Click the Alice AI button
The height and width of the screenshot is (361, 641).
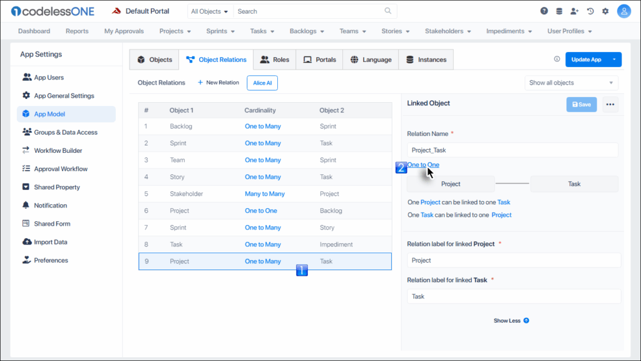(262, 83)
